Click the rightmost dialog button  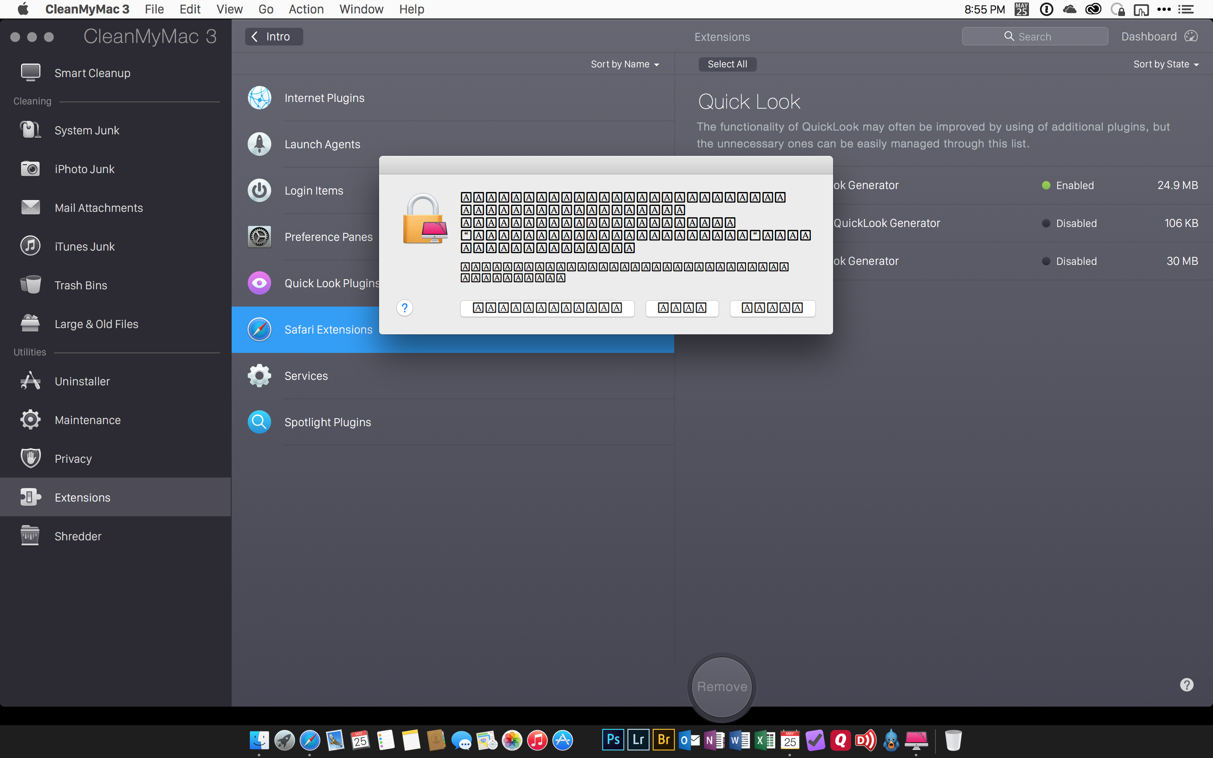(772, 308)
